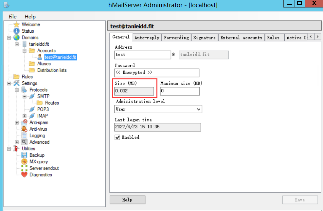323x211 pixels.
Task: Click the Anti-virus bug icon
Action: (24, 129)
